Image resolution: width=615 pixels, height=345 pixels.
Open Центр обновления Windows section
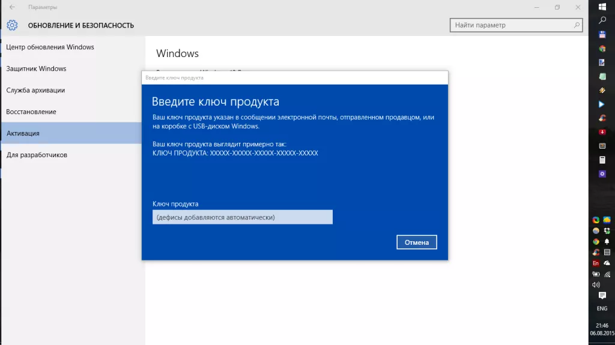pos(50,47)
